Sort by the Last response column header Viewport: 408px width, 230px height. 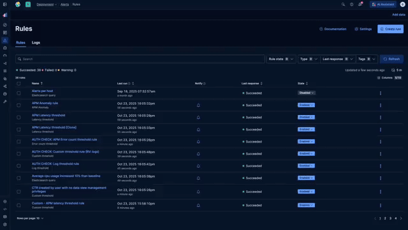252,84
